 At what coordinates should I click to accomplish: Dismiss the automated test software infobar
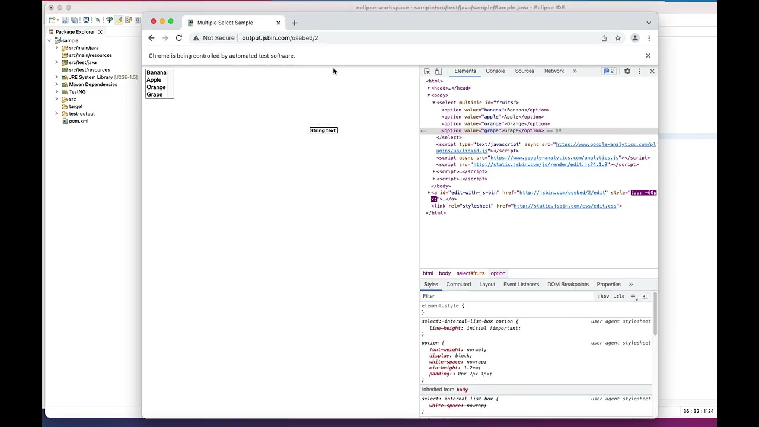click(648, 56)
